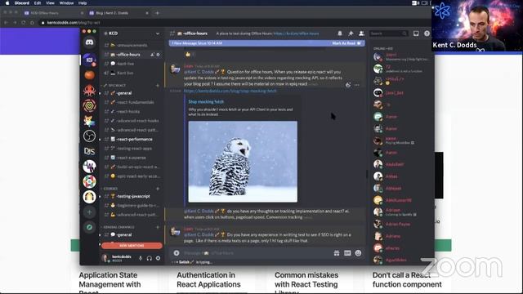Open the Window menu

66,3
